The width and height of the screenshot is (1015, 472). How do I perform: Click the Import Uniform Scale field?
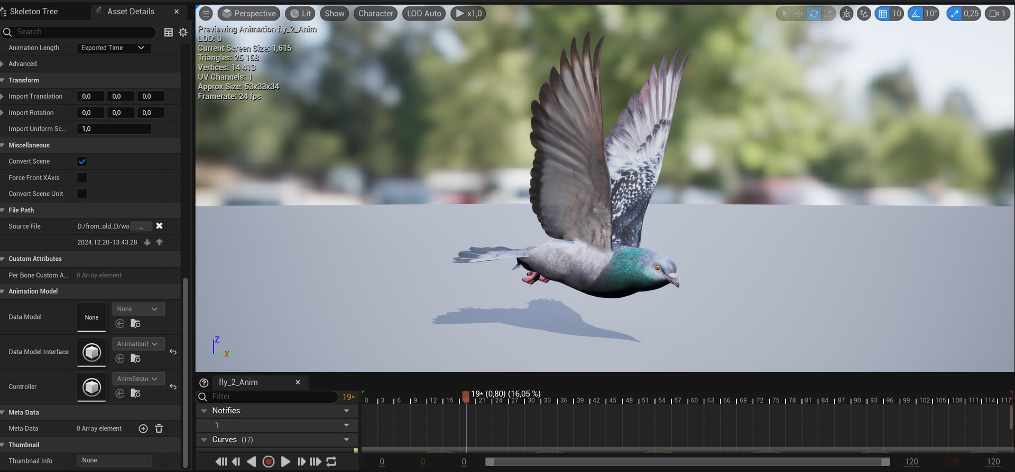pyautogui.click(x=114, y=129)
